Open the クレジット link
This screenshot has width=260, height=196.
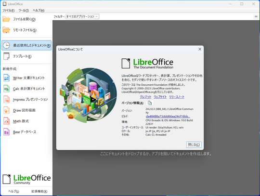(145, 97)
